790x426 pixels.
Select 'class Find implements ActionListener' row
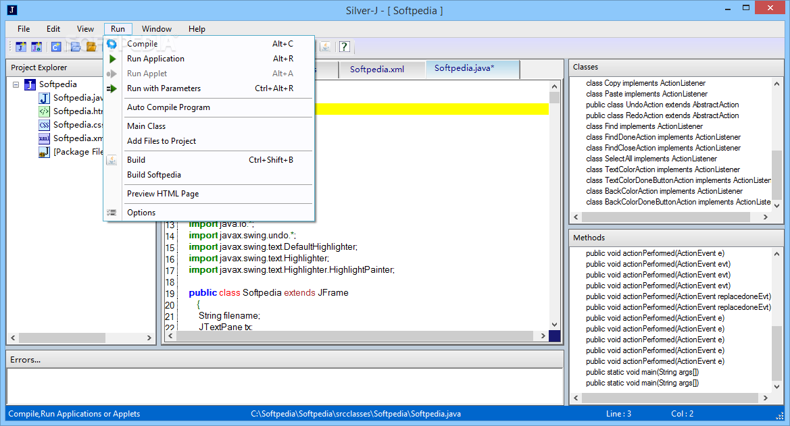pyautogui.click(x=644, y=126)
